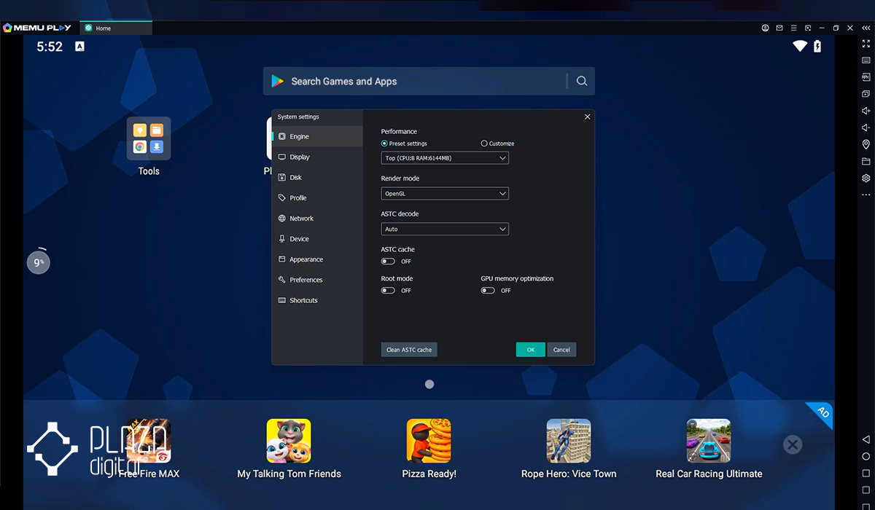Screen dimensions: 875x510
Task: Open the performance preset dropdown
Action: coord(445,157)
